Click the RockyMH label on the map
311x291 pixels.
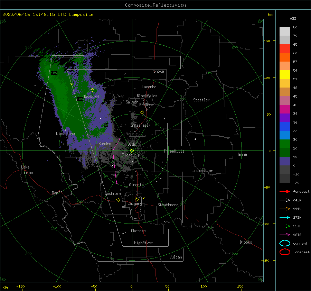click(91, 97)
